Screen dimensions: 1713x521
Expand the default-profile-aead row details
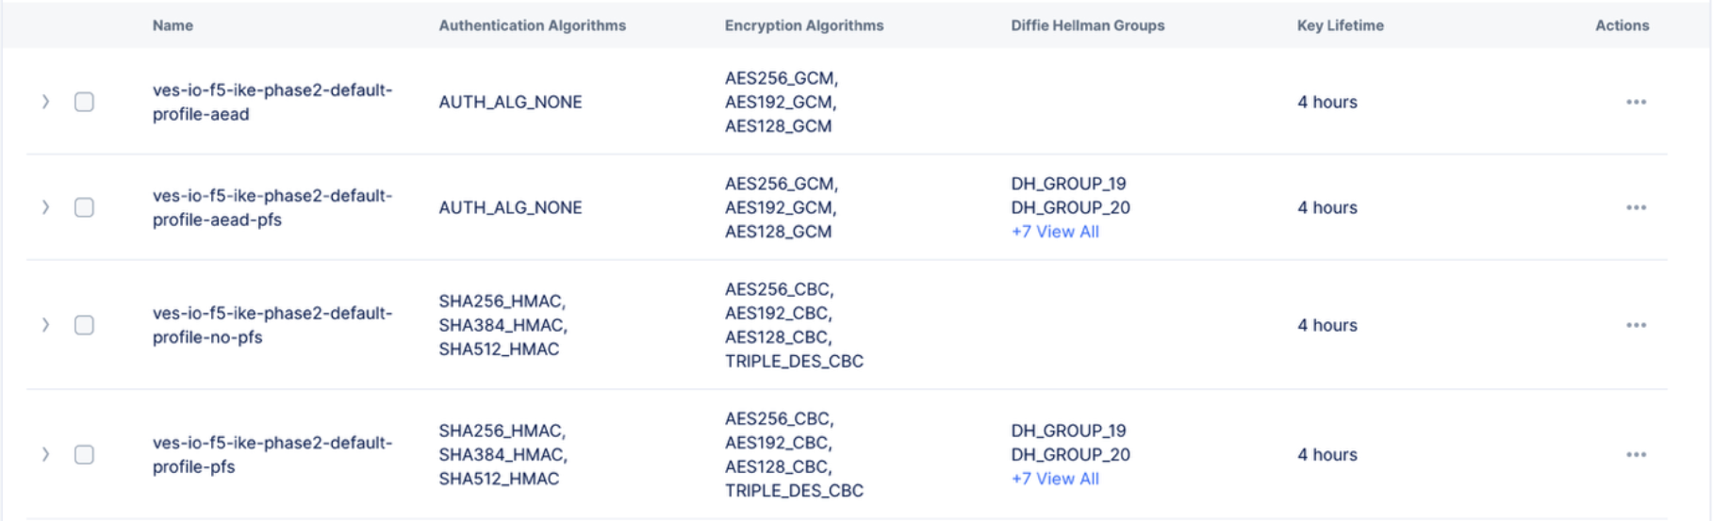45,102
